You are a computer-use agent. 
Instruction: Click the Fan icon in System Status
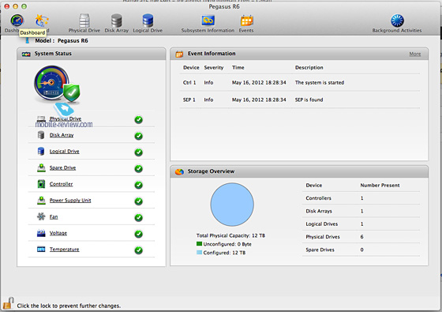point(41,216)
